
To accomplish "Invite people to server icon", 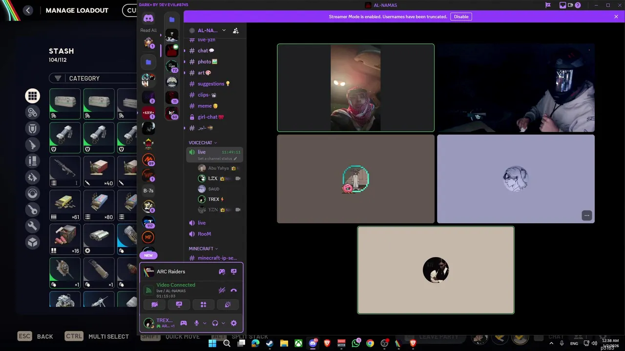I will tap(236, 30).
